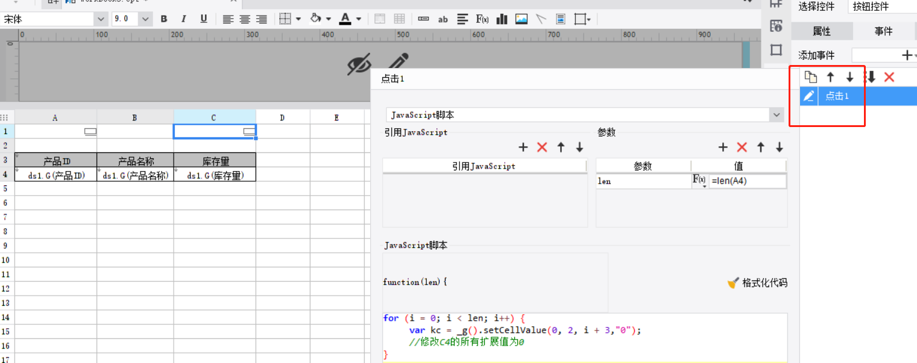
Task: Remove the referenced JavaScript with red X
Action: [x=542, y=147]
